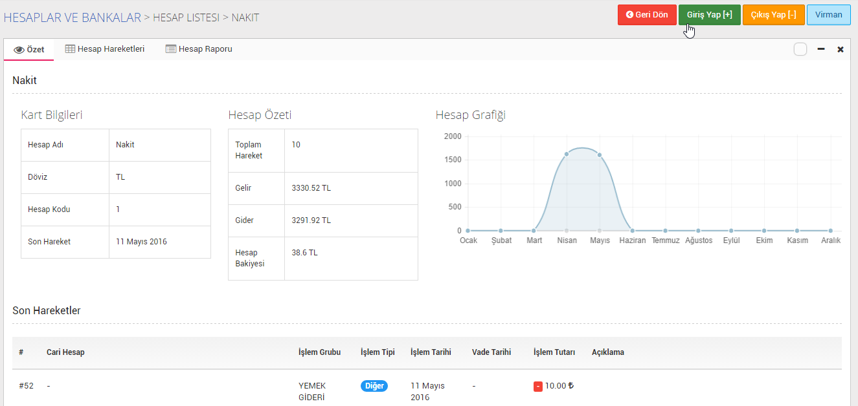The width and height of the screenshot is (858, 406).
Task: Click the red minus icon beside 10.00 ₺
Action: pos(537,387)
